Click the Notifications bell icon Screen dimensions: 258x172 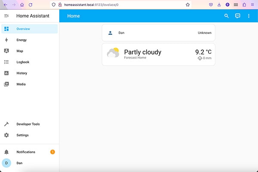click(x=6, y=152)
